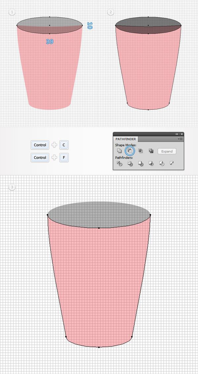Click bottom-right anchor point of step three cup
The width and height of the screenshot is (198, 374).
[x=132, y=337]
